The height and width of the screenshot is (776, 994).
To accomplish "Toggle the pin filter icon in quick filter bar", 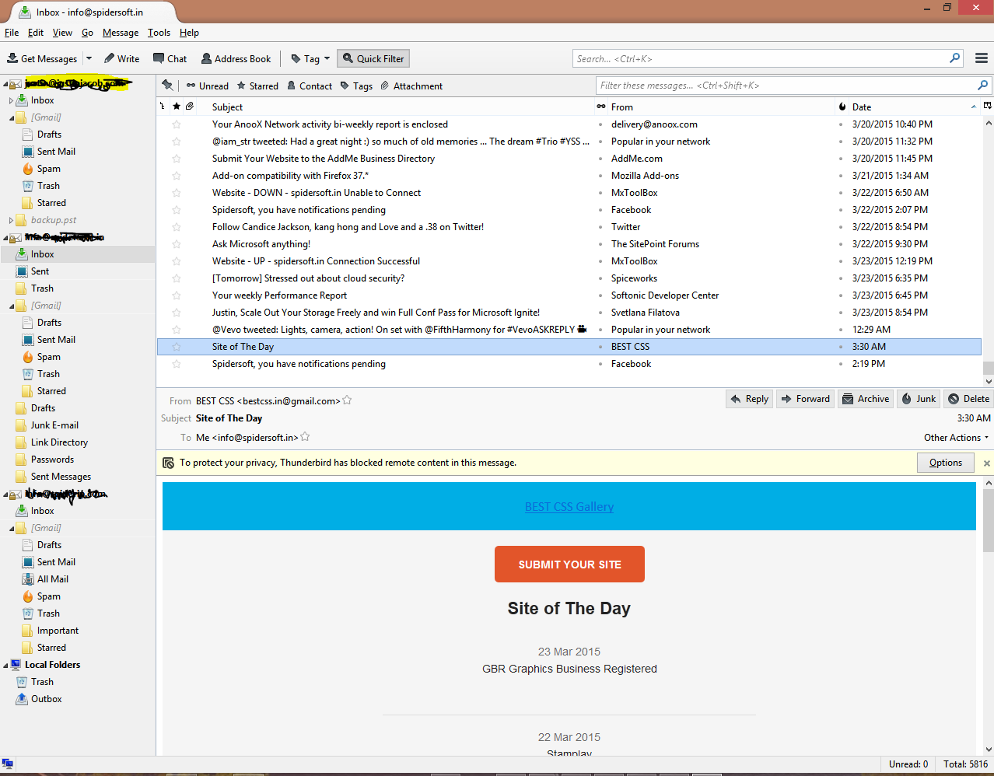I will [x=167, y=86].
